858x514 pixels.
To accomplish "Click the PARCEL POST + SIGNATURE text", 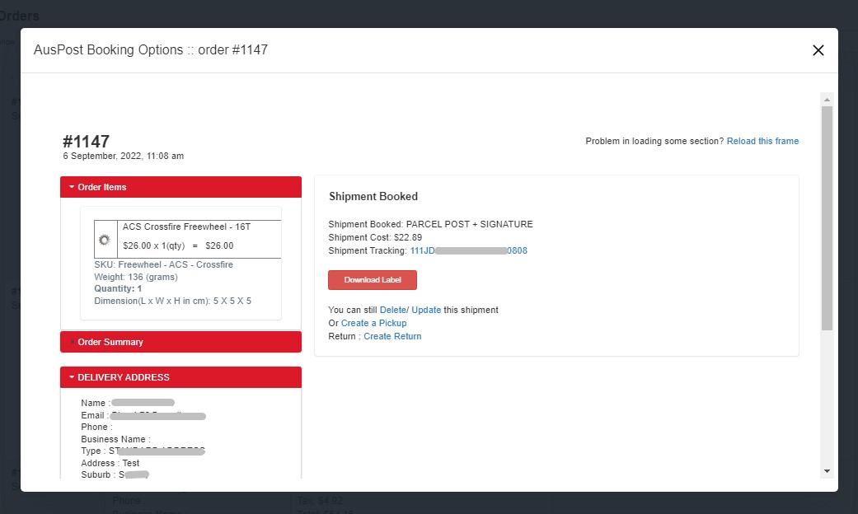I will [x=469, y=224].
